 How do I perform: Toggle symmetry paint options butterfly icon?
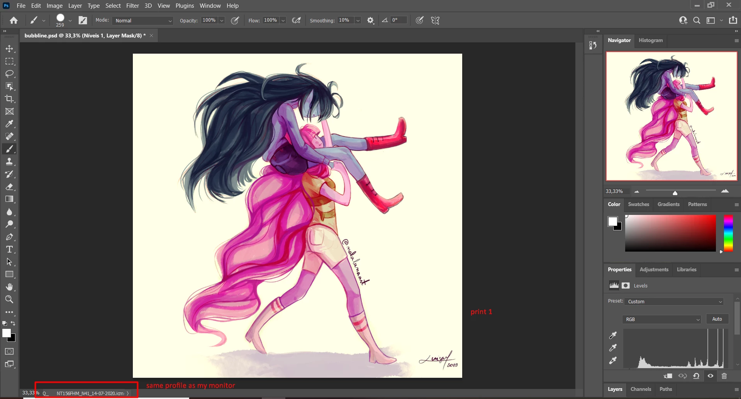pyautogui.click(x=435, y=20)
